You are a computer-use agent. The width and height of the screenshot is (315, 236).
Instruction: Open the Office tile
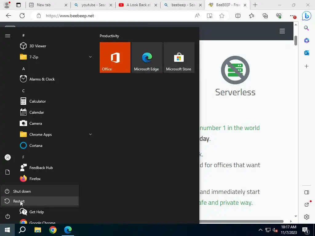click(x=115, y=57)
